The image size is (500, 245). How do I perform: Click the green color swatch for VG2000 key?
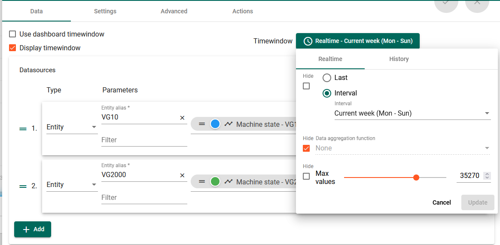coord(215,181)
